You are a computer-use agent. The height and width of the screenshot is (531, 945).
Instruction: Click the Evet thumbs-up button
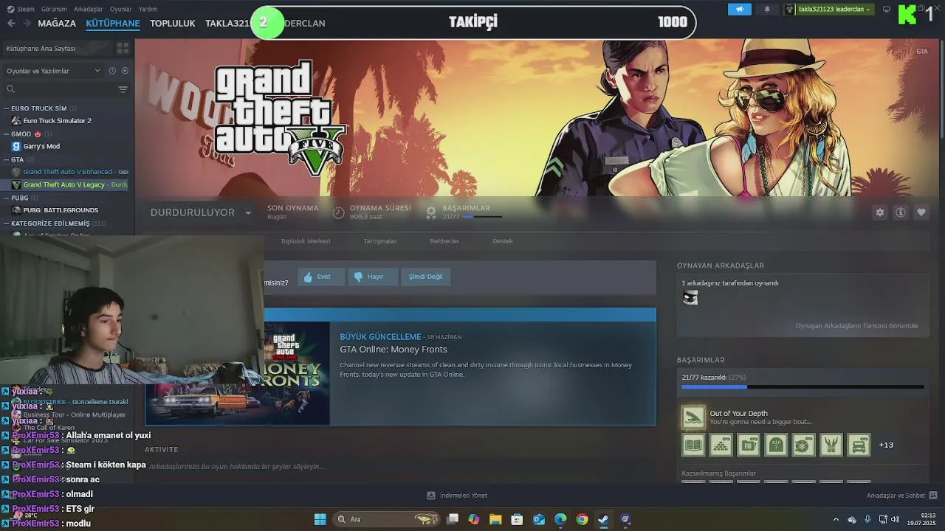pos(321,277)
